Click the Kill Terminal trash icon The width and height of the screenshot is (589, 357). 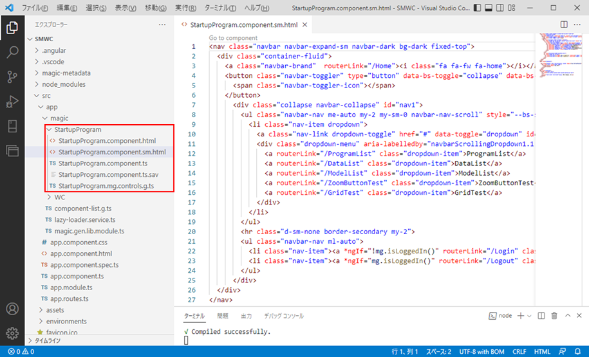pos(554,316)
